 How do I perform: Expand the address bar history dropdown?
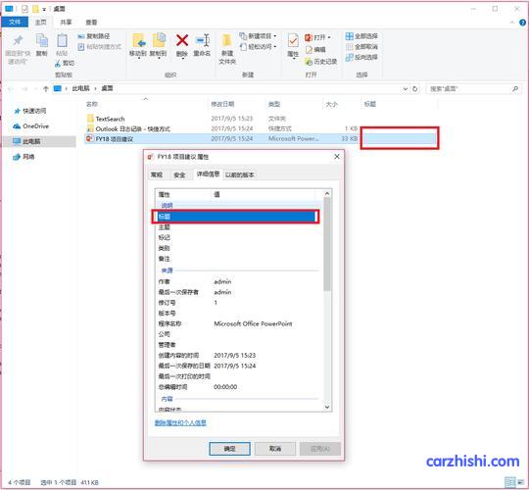pos(406,89)
